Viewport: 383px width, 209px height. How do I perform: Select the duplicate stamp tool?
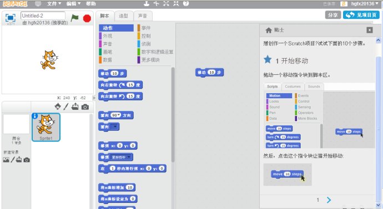[147, 3]
